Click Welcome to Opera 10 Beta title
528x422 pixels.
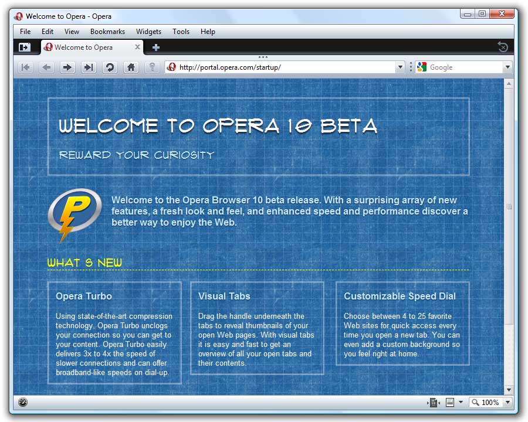point(218,126)
